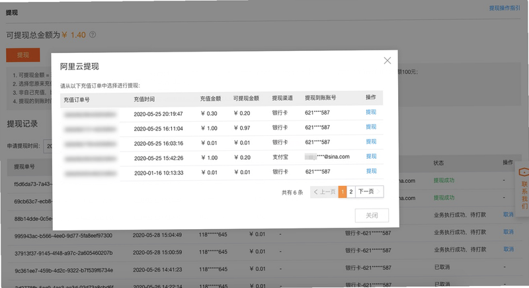
Task: Click the help question mark icon beside ¥ 1.40
Action: click(x=93, y=34)
